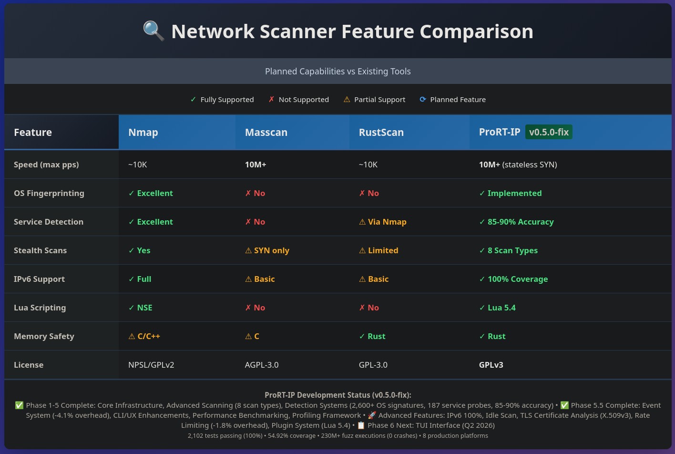Click the 'Network Scanner Feature Comparison' heading
This screenshot has height=454, width=675.
click(x=352, y=31)
